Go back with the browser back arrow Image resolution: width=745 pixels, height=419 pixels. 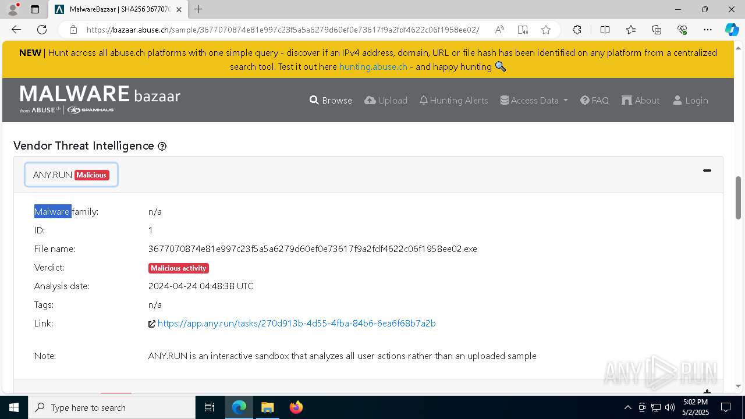[x=16, y=30]
